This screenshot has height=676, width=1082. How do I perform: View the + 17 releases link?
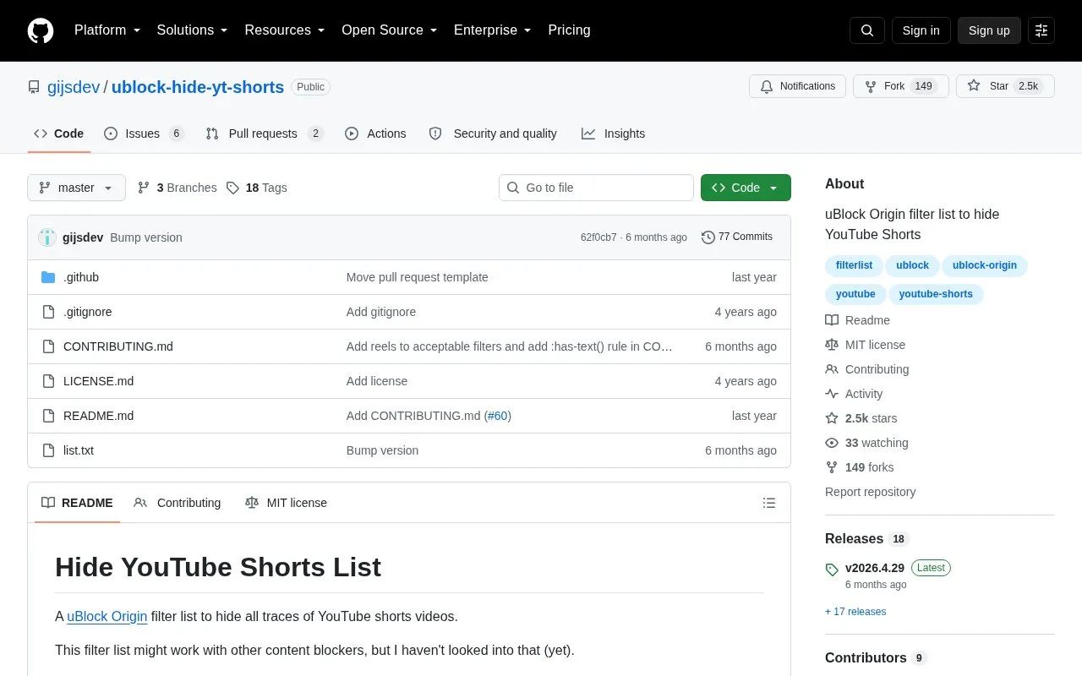(x=855, y=612)
